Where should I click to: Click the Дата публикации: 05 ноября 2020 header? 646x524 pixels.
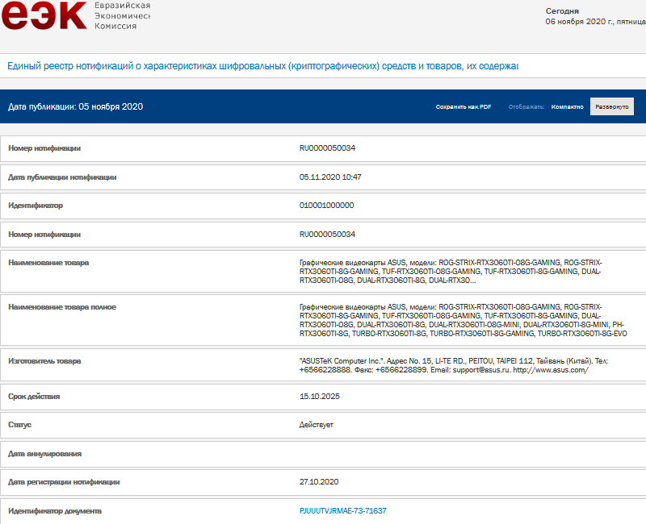click(75, 106)
